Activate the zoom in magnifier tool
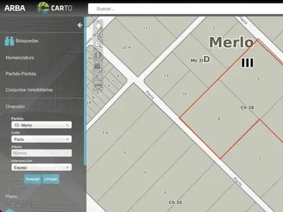 (x=98, y=34)
